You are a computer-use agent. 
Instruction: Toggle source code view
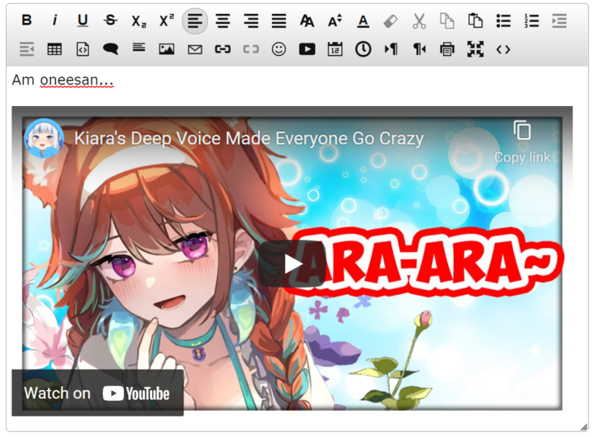click(x=503, y=49)
